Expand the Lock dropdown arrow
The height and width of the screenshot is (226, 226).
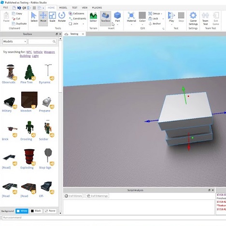click(163, 19)
